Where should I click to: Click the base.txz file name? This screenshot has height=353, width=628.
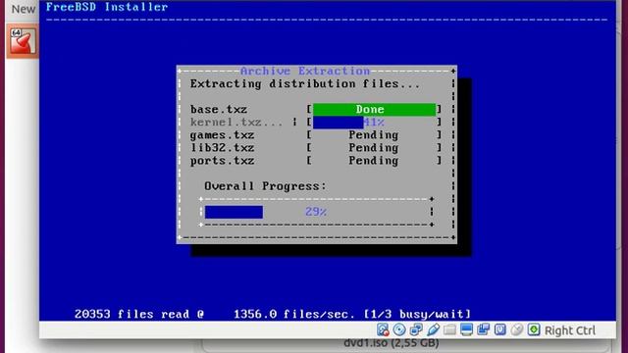point(219,109)
